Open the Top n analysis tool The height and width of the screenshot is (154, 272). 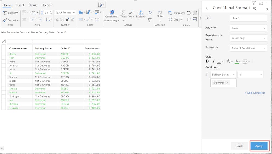[x=131, y=13]
